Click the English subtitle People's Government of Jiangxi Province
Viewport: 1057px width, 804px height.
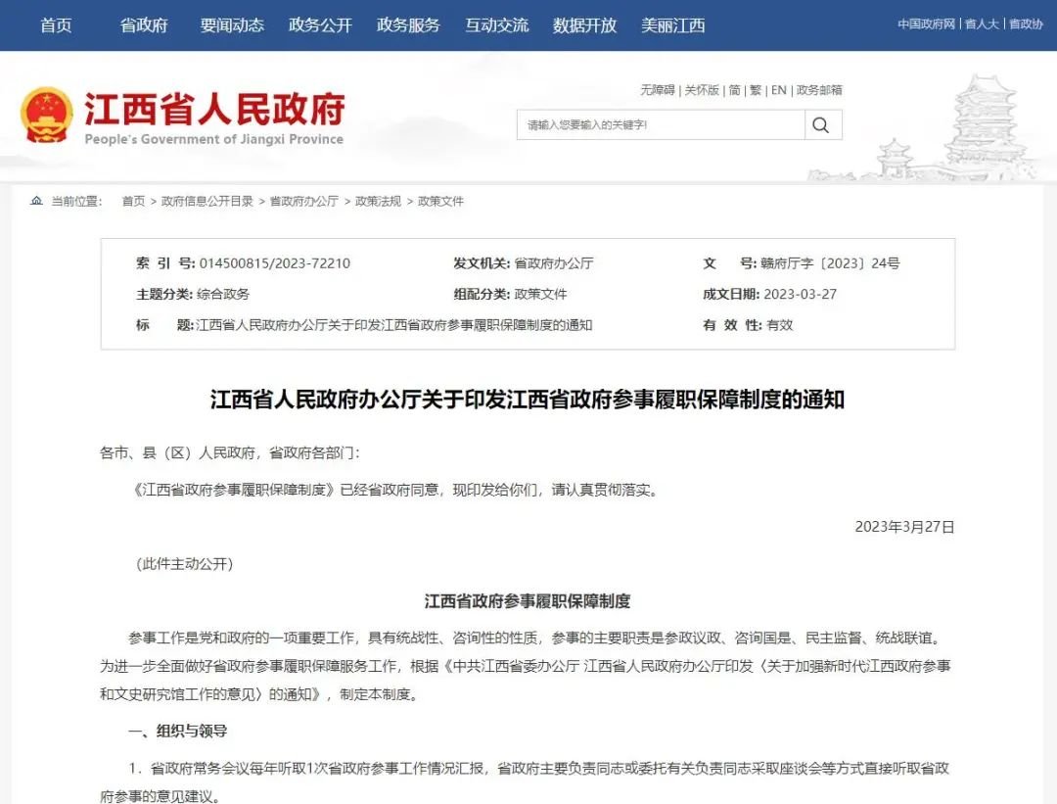tap(214, 140)
